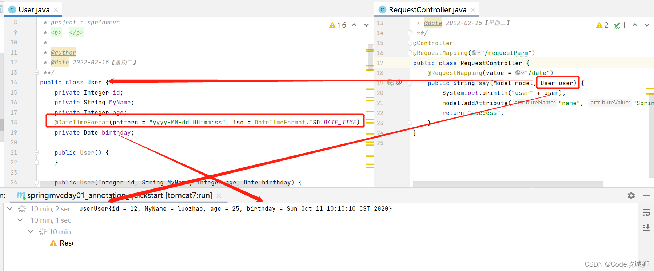This screenshot has height=271, width=654.
Task: Click the fold end marker on line 23 in RequestController
Action: point(410,123)
